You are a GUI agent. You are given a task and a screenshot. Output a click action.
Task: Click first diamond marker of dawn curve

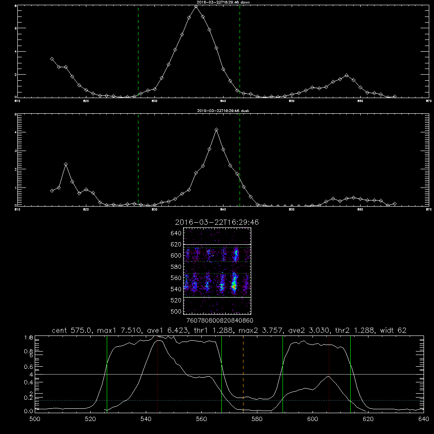pyautogui.click(x=52, y=59)
